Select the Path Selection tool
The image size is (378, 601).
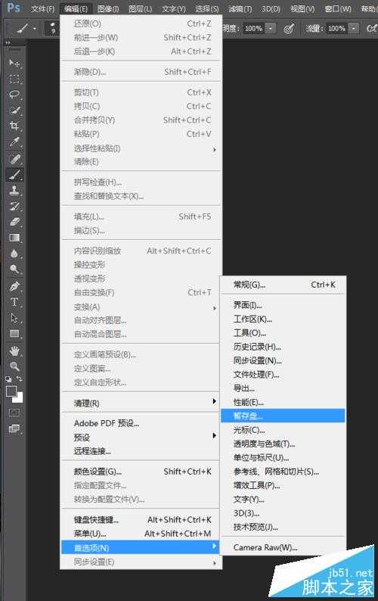(14, 318)
